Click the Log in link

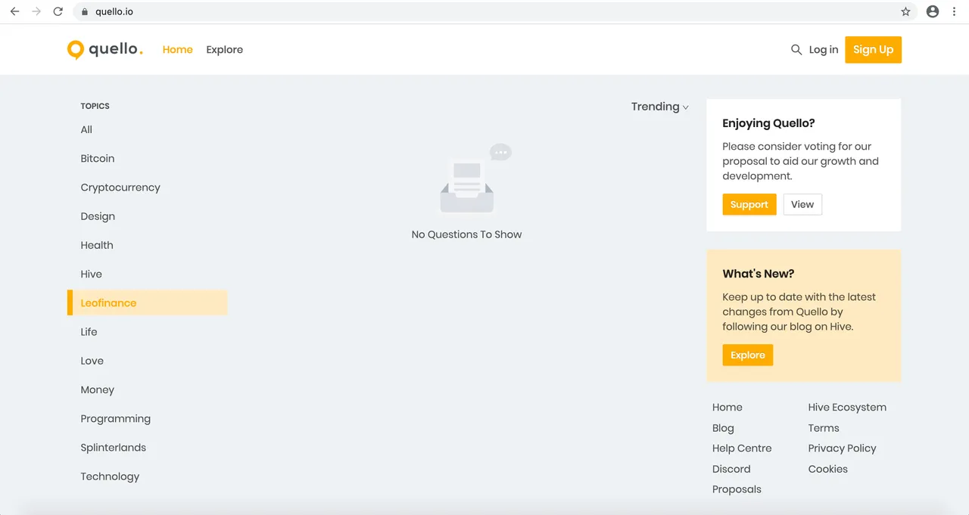[x=824, y=49]
